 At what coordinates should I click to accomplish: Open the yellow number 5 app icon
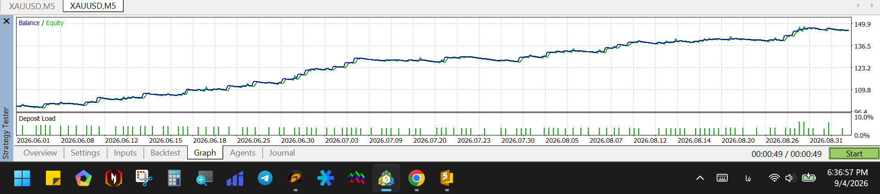coord(446,178)
